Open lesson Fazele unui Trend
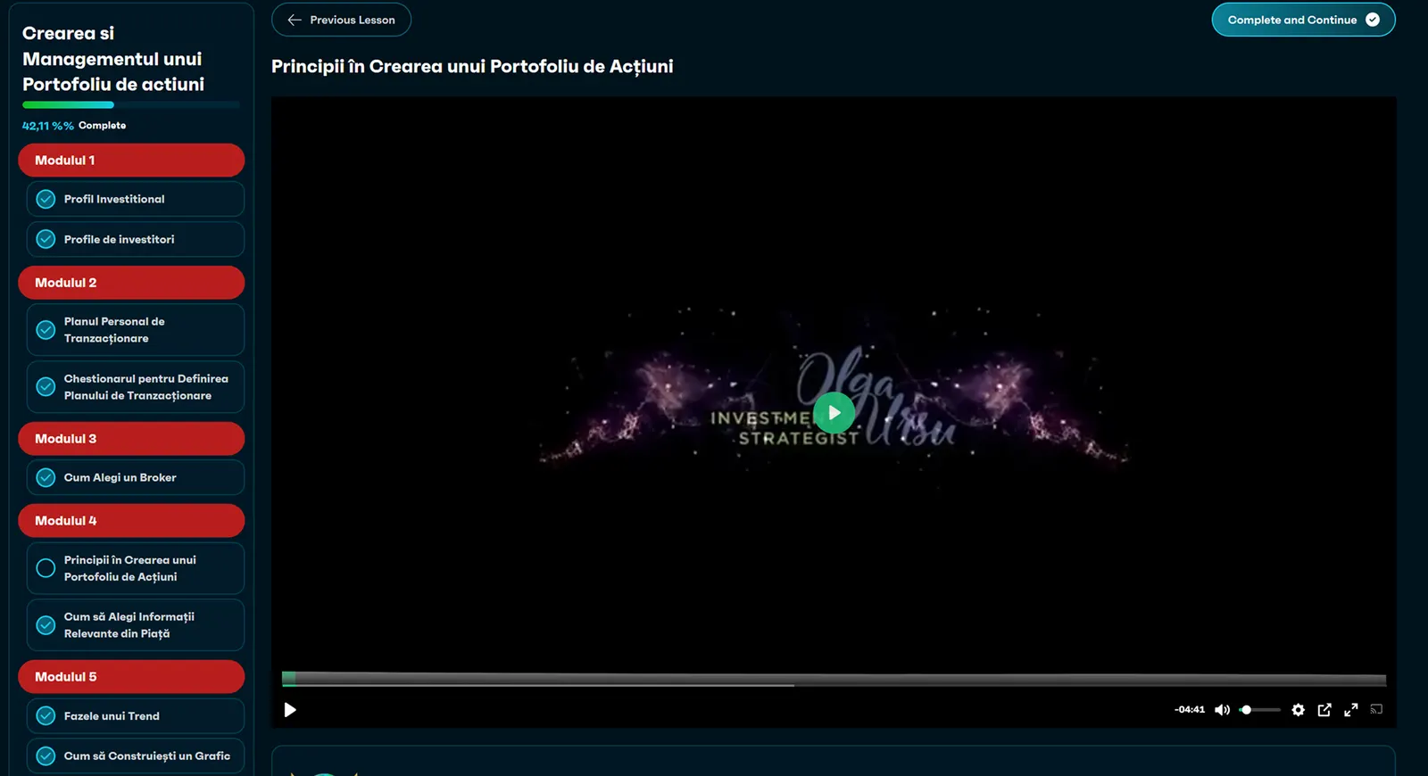The image size is (1428, 776). coord(136,716)
